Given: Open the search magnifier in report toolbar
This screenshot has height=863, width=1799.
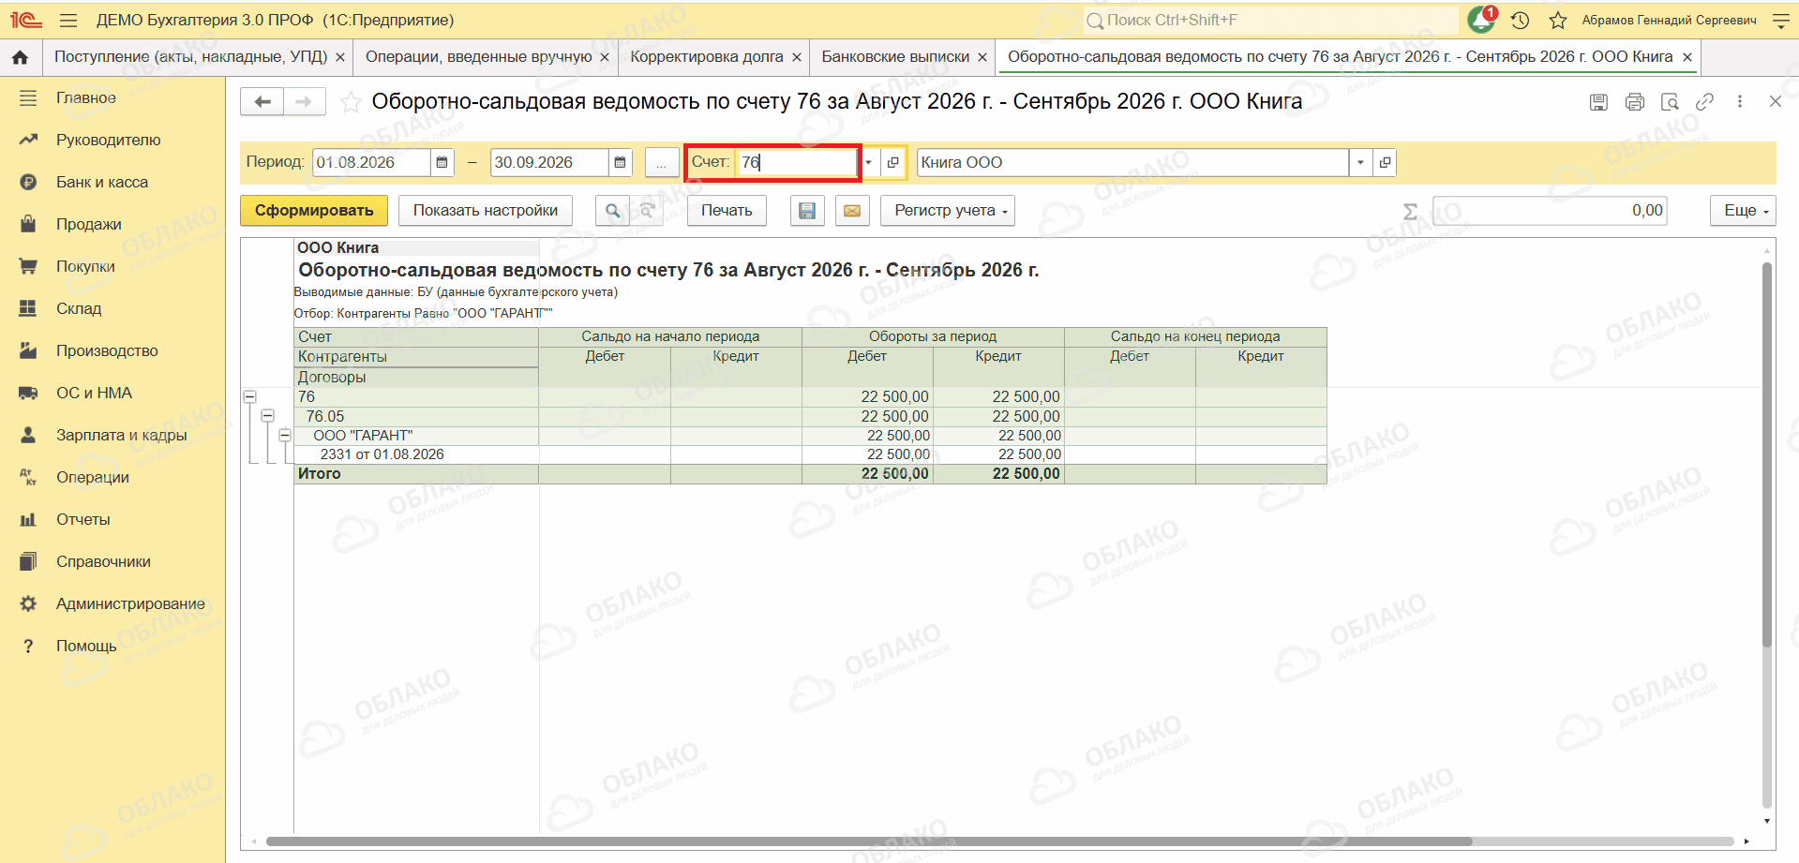Looking at the screenshot, I should click(612, 211).
